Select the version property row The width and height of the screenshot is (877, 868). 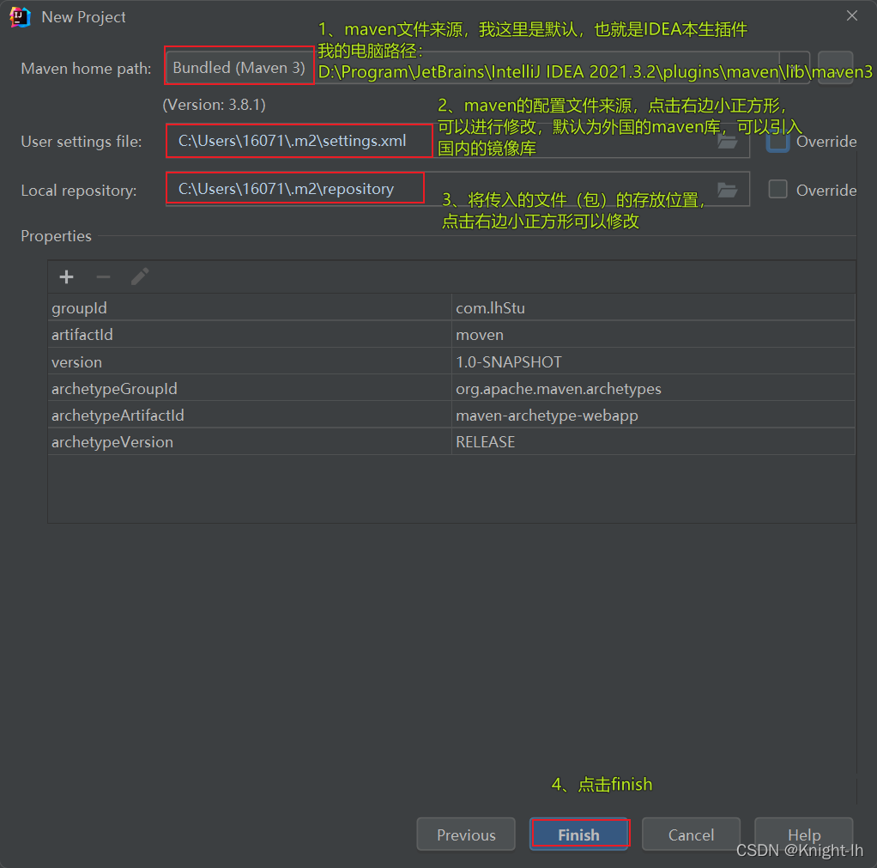coord(249,361)
